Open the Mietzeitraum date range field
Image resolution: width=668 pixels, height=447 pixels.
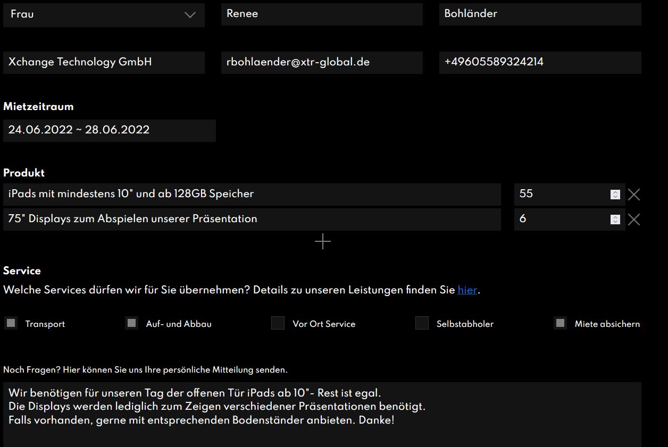pyautogui.click(x=109, y=130)
